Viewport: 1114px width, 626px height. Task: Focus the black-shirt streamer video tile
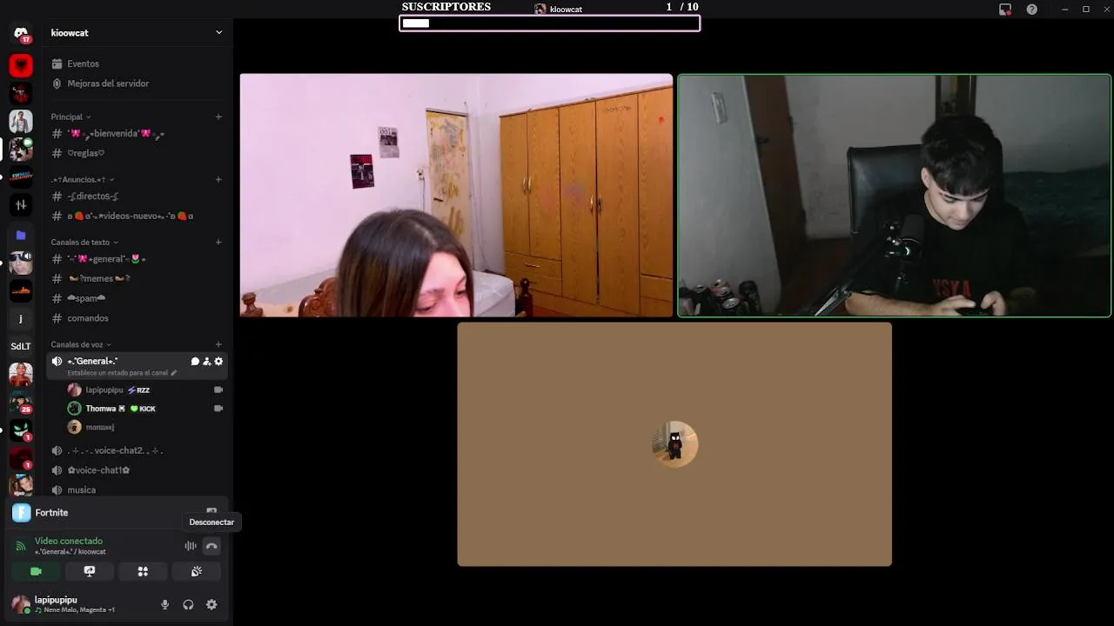coord(894,195)
